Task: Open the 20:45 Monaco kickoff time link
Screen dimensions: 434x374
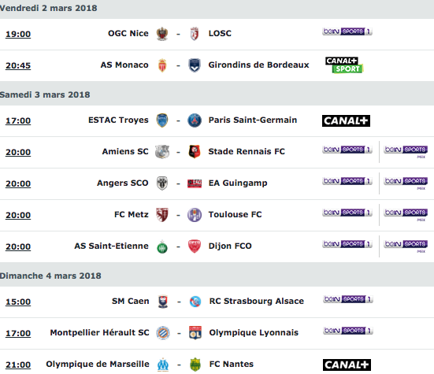Action: (x=18, y=65)
